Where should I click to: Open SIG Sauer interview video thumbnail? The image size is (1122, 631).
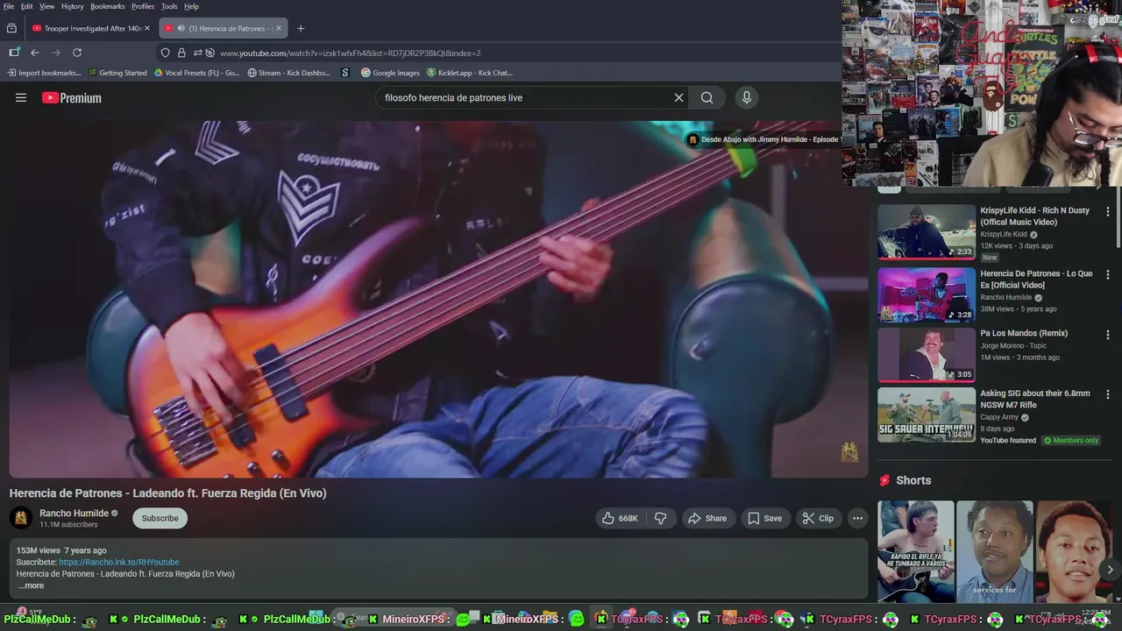click(927, 415)
